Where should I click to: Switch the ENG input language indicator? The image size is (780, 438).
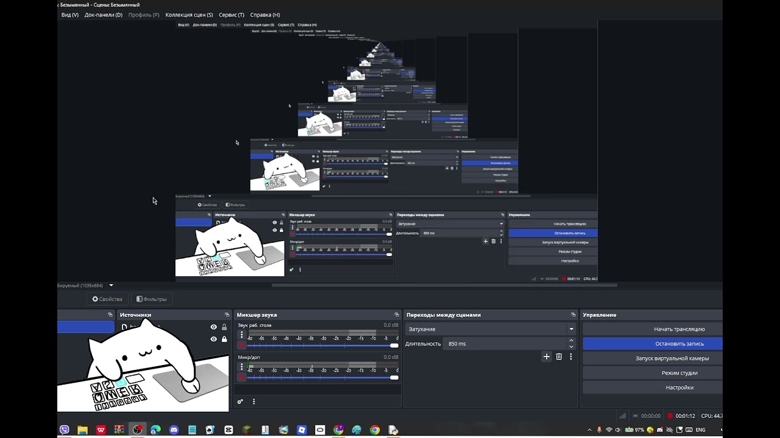click(x=701, y=430)
